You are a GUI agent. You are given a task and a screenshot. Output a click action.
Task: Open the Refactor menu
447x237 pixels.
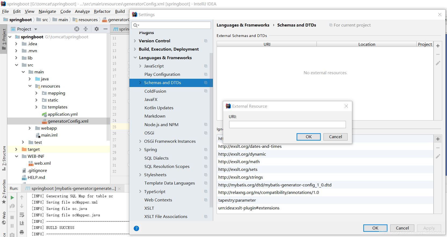102,11
